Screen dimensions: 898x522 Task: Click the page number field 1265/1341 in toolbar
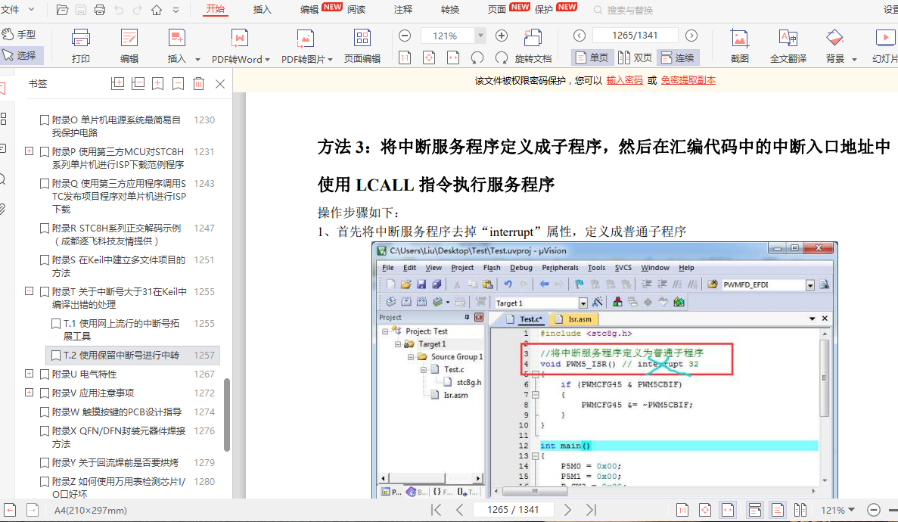tap(635, 36)
